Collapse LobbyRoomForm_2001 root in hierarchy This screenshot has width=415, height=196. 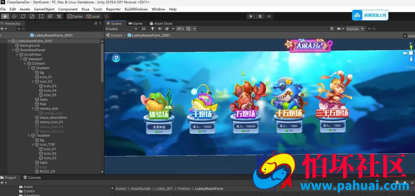tap(9, 41)
